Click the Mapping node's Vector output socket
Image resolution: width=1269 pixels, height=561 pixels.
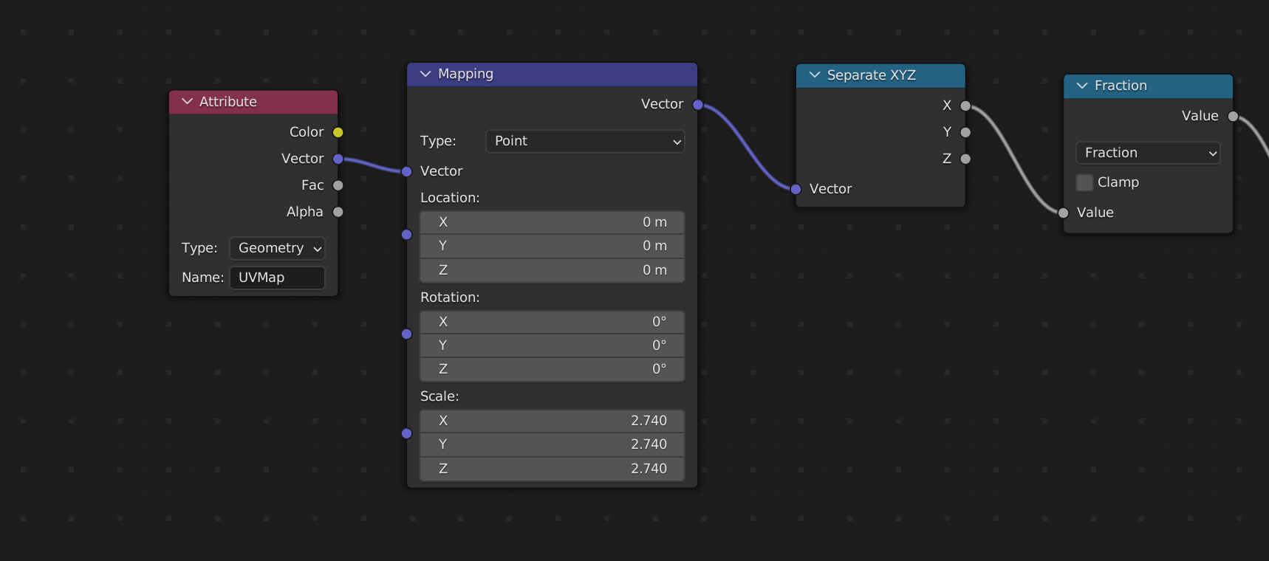coord(697,105)
